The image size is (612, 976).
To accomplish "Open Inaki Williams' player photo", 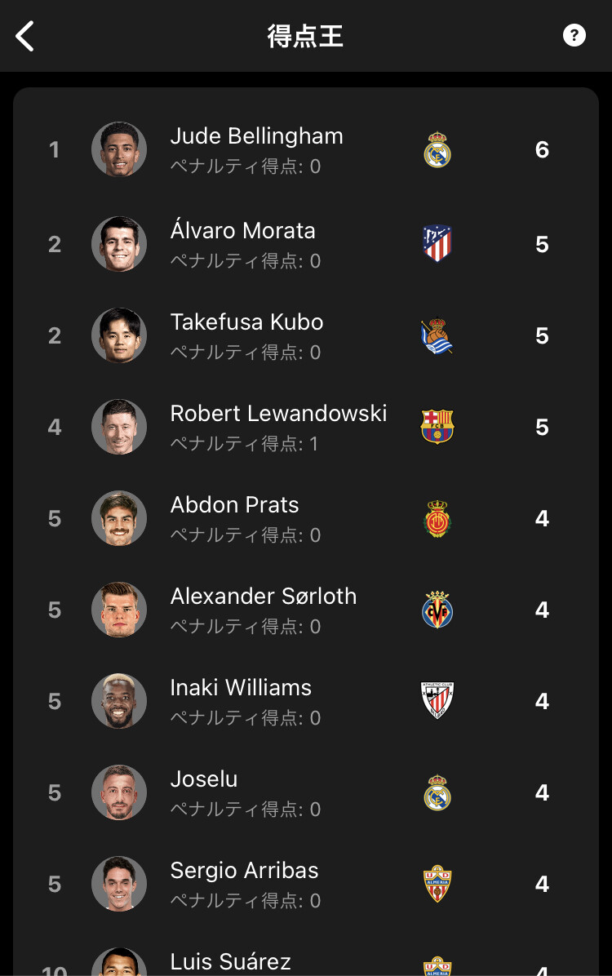I will coord(119,701).
